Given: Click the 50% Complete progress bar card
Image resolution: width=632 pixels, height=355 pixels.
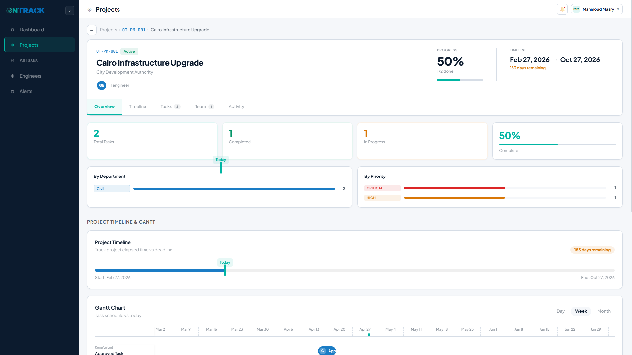Looking at the screenshot, I should [557, 141].
